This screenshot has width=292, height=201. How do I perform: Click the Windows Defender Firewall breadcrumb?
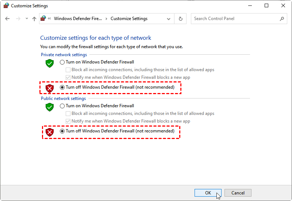point(78,19)
